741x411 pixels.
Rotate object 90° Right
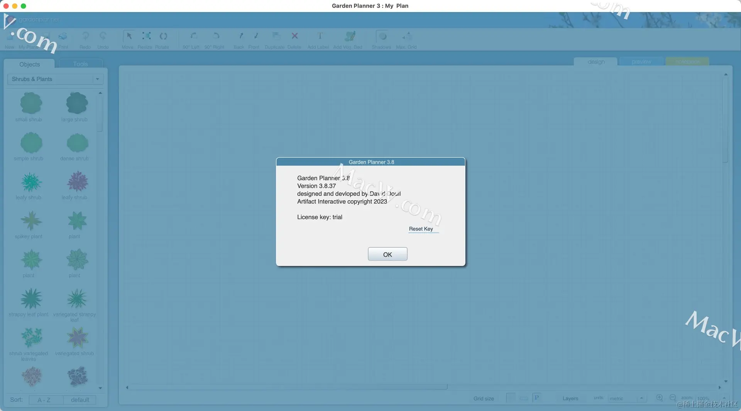coord(215,40)
